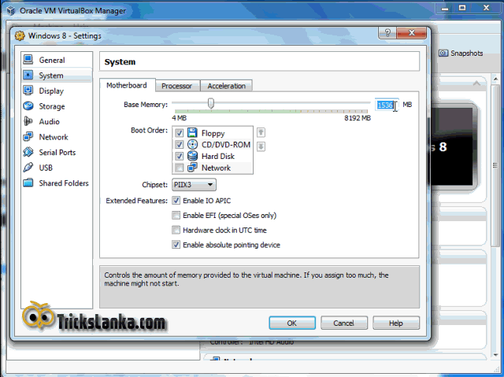Choose the USB settings category

[x=57, y=168]
